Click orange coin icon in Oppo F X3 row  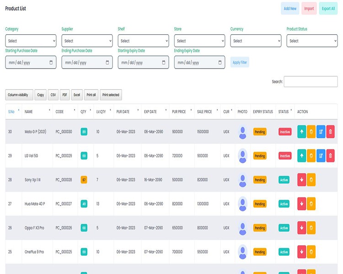tap(311, 228)
